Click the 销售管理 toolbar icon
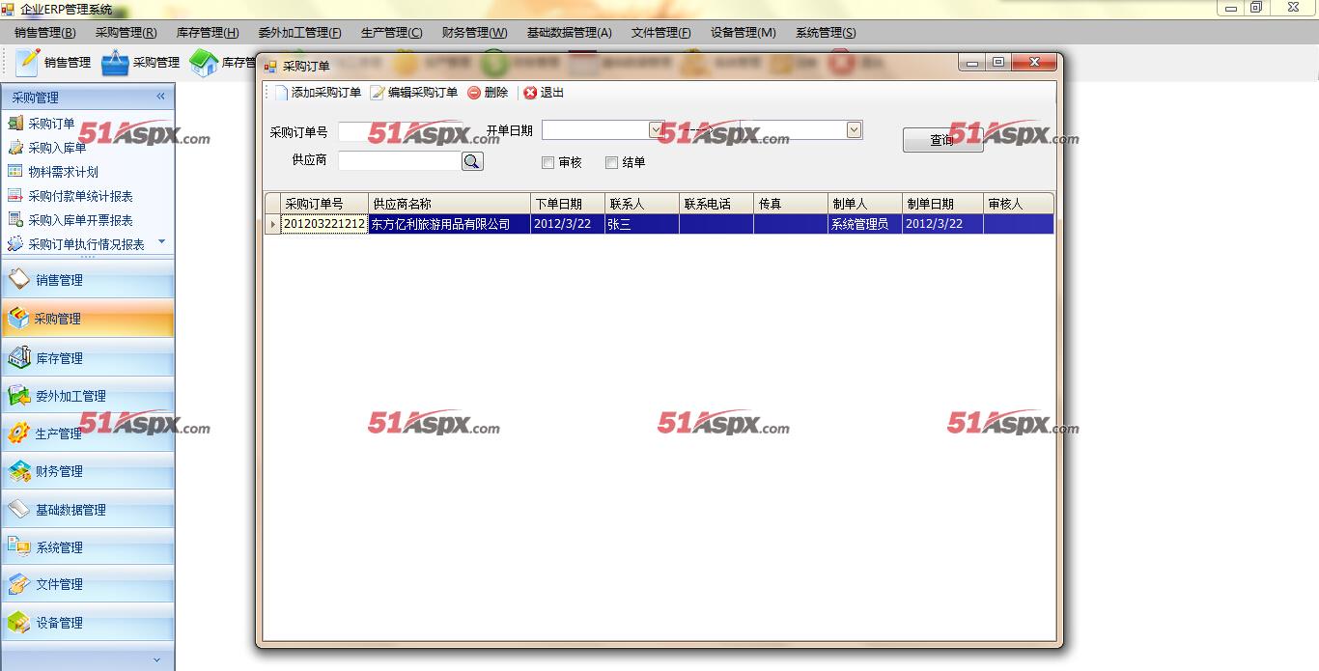 click(28, 62)
